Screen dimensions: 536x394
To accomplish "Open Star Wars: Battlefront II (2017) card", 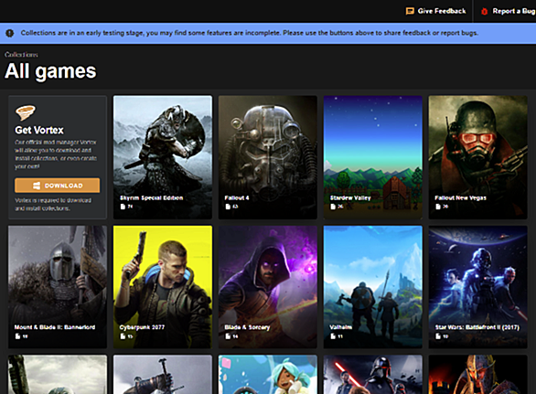I will pyautogui.click(x=477, y=287).
